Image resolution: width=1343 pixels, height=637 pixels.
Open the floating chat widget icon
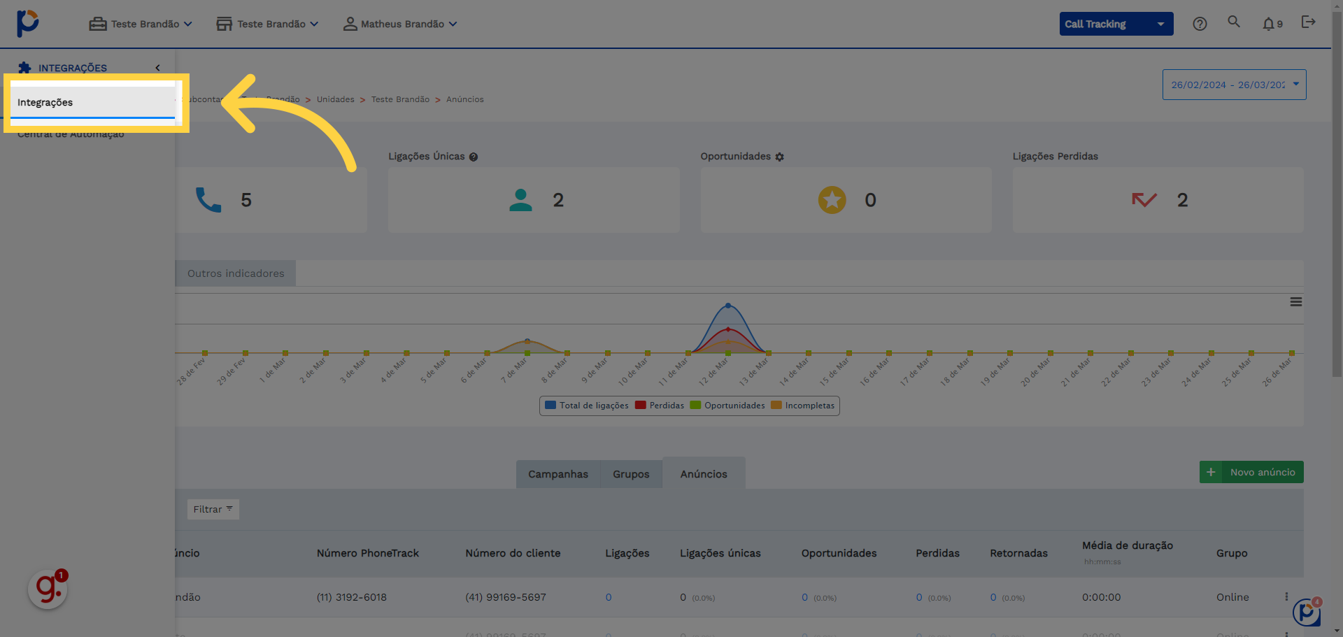1306,613
